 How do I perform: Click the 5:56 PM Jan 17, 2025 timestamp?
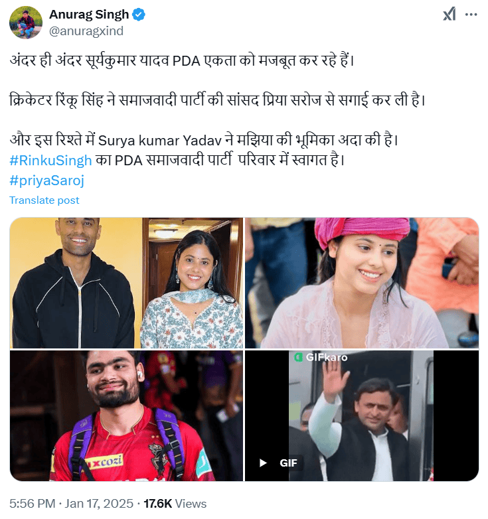71,504
